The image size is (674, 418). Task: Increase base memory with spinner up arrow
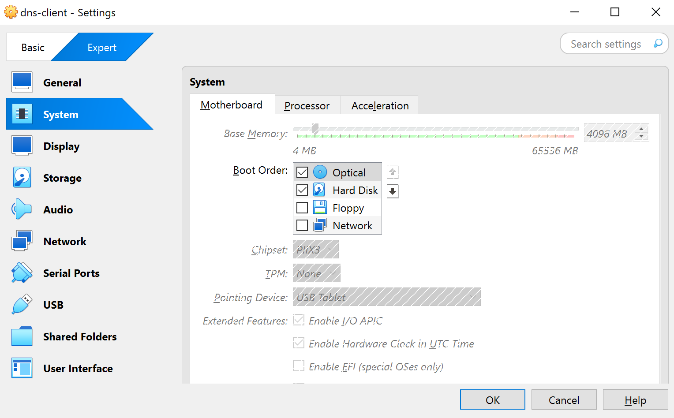pos(642,129)
